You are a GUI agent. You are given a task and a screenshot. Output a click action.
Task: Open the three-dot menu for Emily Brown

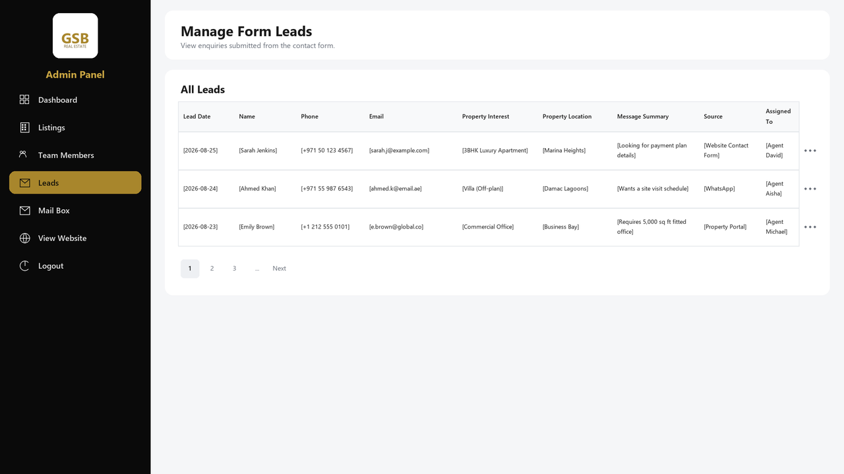(810, 227)
